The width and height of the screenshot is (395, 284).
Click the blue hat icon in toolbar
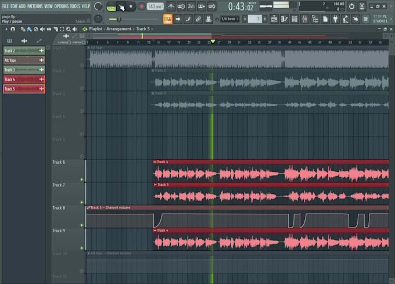pos(208,19)
